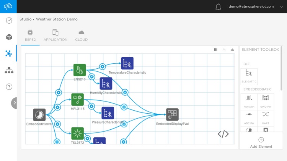Click the Studio breadcrumb link
287x161 pixels.
(x=25, y=19)
